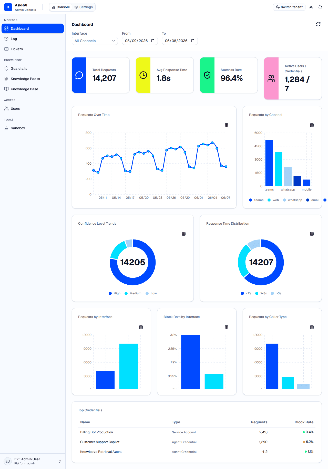Click the Total Requests chat bubble icon
Image resolution: width=328 pixels, height=469 pixels.
click(x=79, y=75)
